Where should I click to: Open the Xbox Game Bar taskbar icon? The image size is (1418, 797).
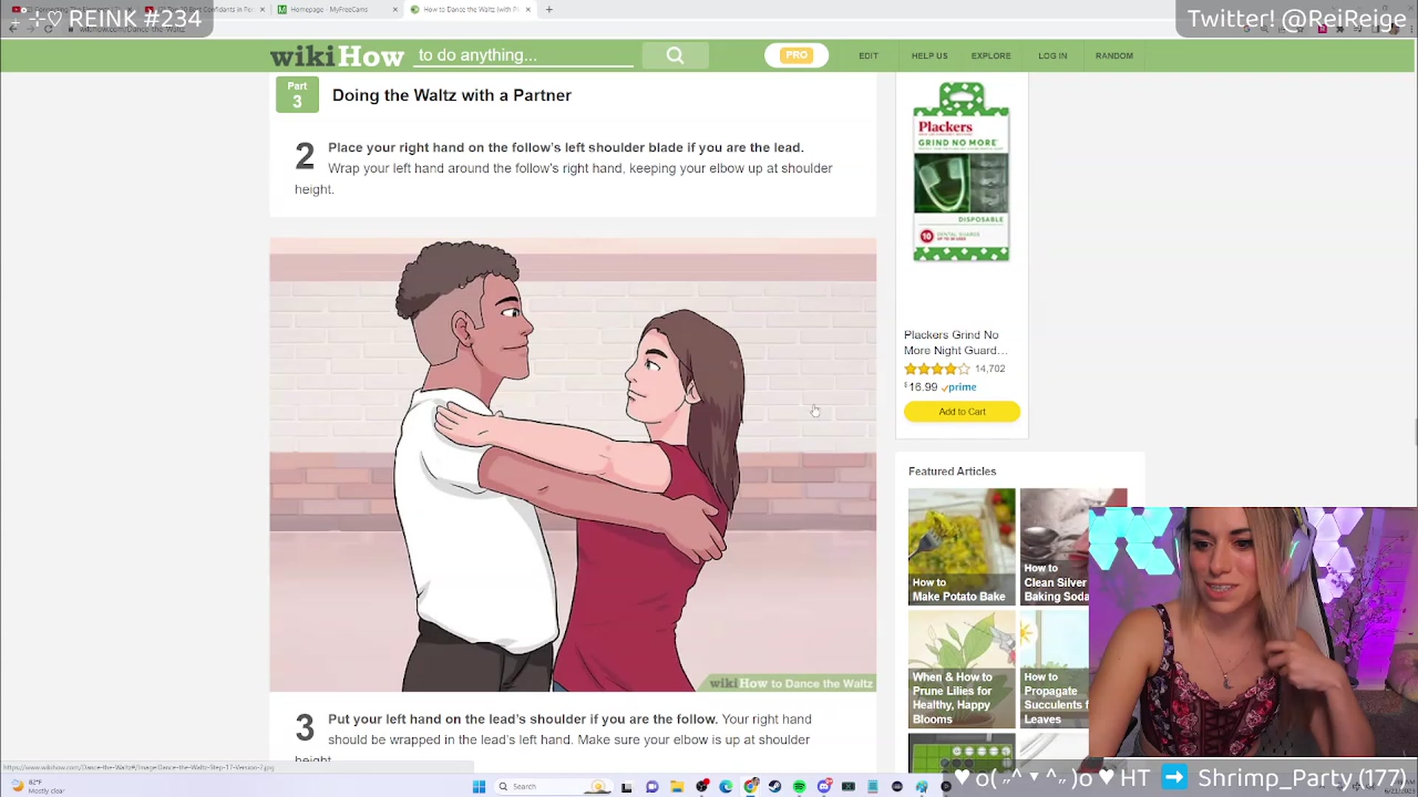849,787
